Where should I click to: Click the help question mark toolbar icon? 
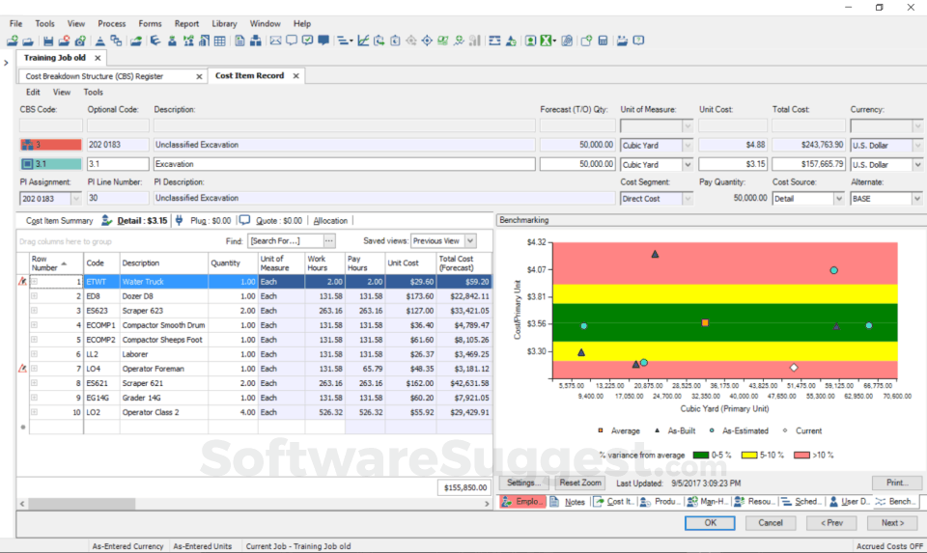coord(639,41)
